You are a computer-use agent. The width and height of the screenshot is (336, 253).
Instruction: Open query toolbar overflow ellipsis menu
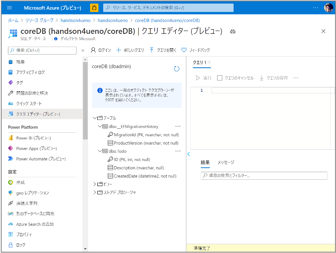pos(296,78)
